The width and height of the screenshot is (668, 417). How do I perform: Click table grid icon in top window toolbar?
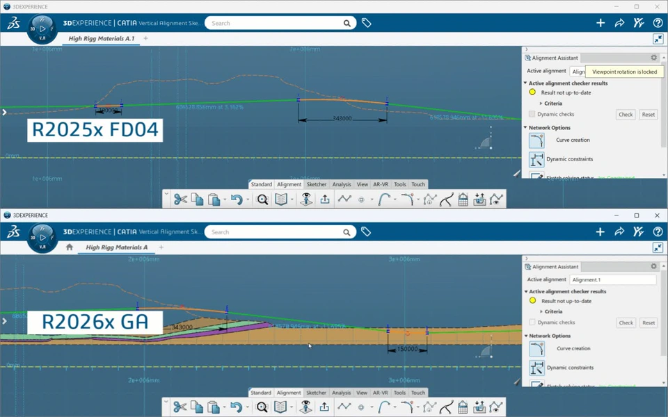coord(463,199)
